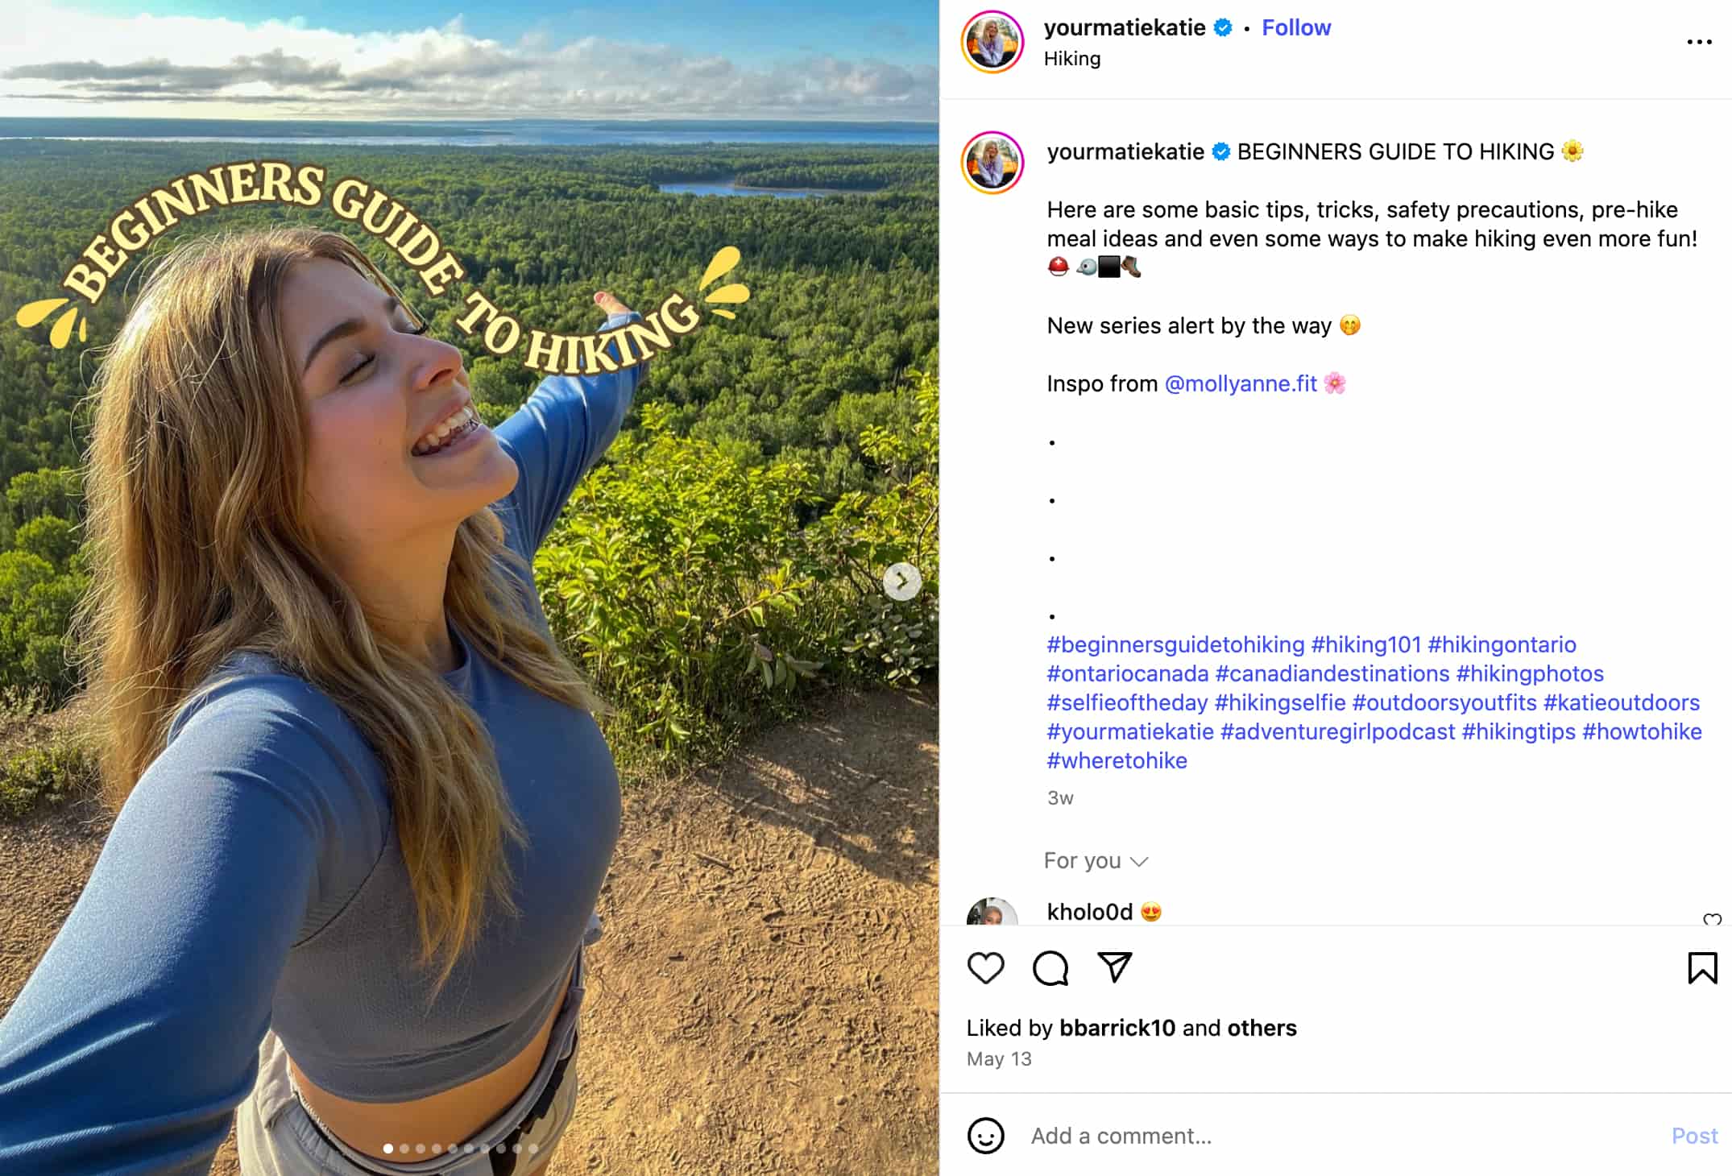1732x1176 pixels.
Task: Click the verified badge beside yourmatiekatie
Action: pos(1222,27)
